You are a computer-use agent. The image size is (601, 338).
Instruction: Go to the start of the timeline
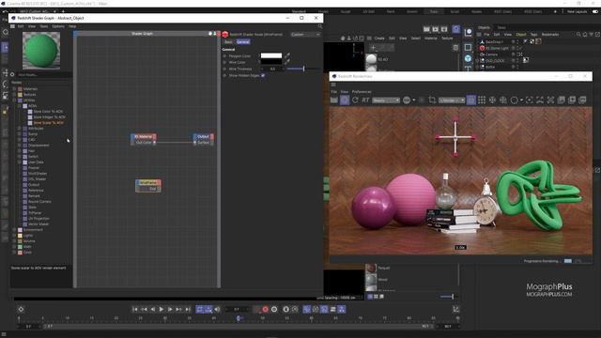135,309
